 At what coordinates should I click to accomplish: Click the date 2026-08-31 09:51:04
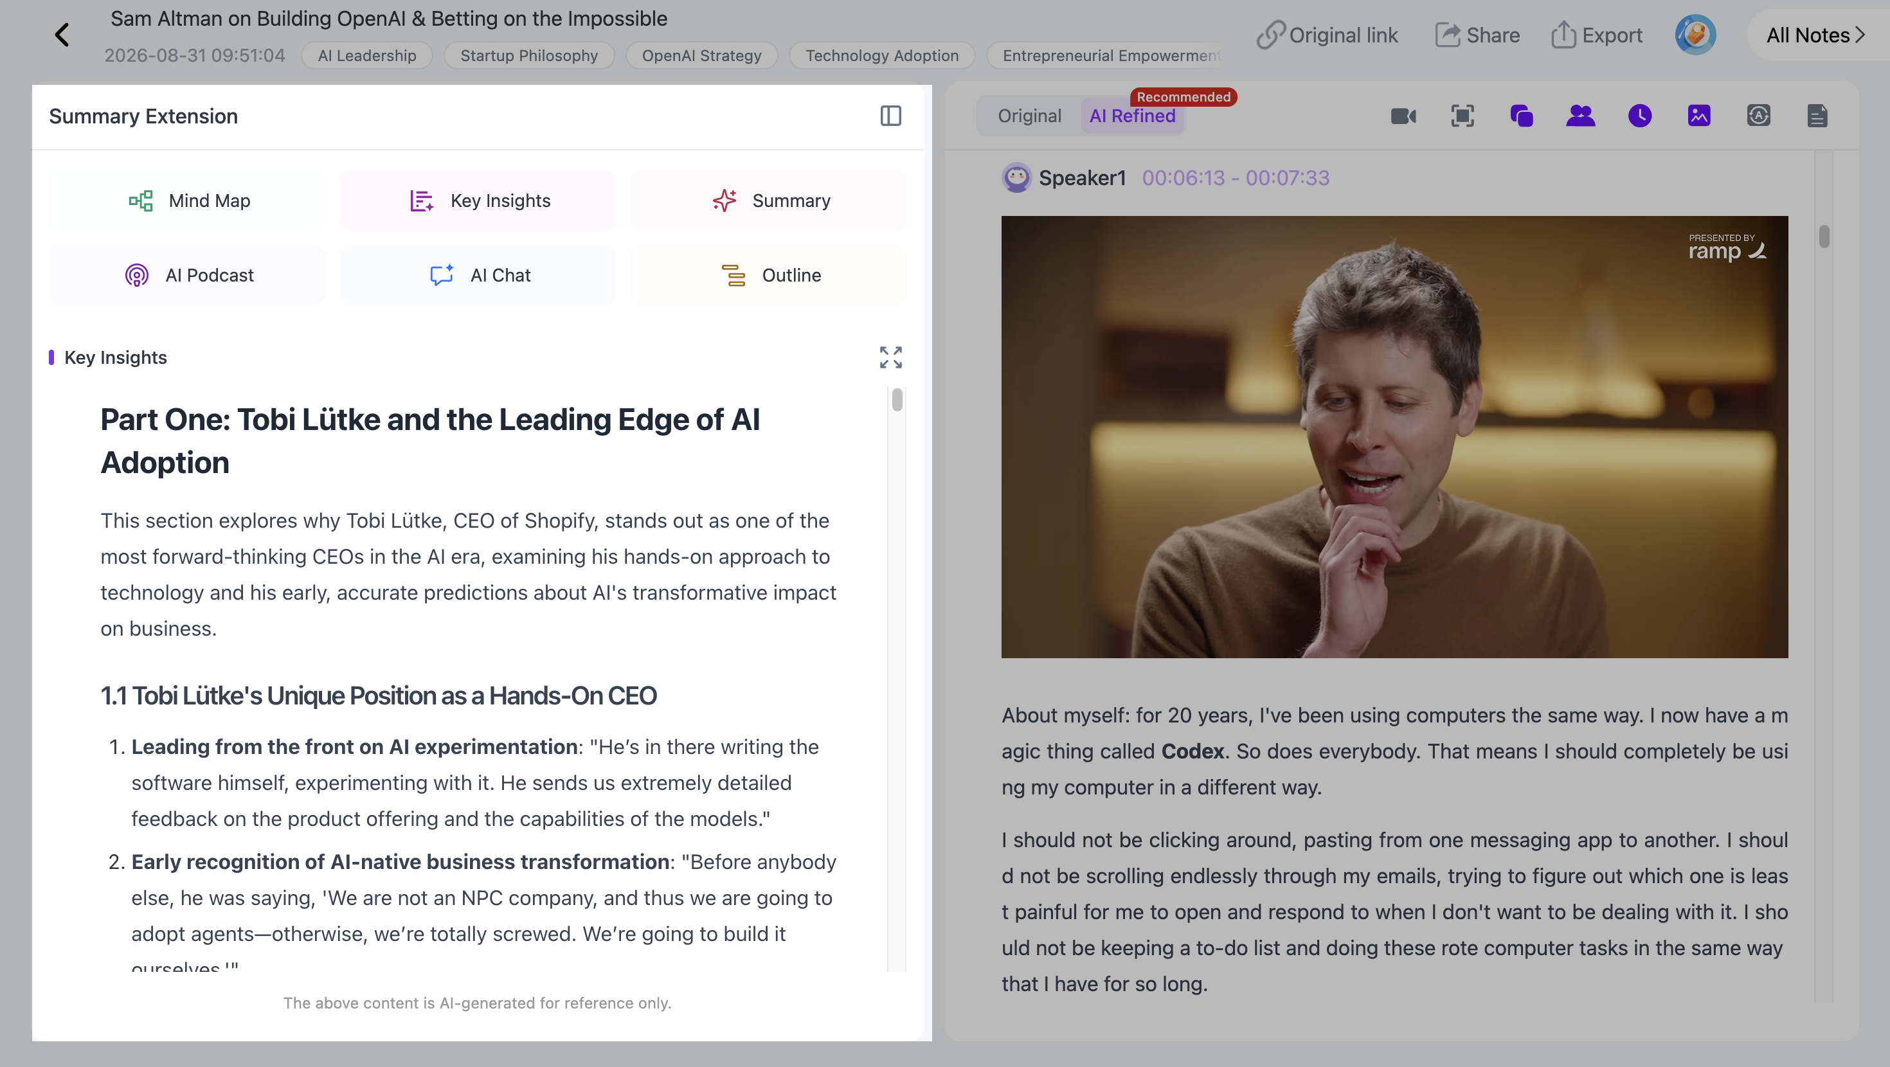point(194,56)
